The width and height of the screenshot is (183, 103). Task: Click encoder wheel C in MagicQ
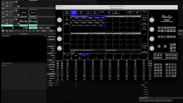click(59, 39)
